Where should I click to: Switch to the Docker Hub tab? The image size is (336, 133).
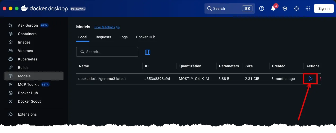[146, 37]
